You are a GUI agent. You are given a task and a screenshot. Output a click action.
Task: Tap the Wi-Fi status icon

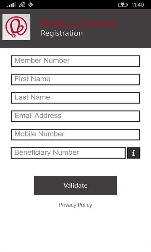(x=22, y=5)
